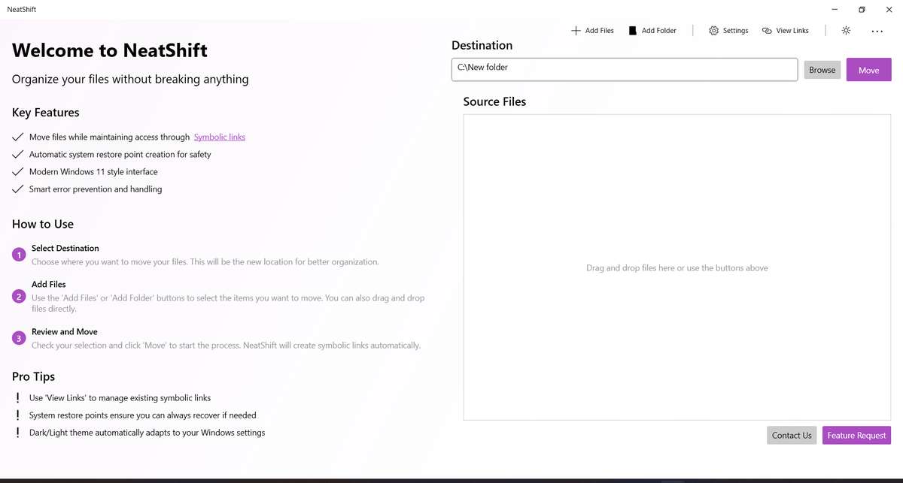Click the tip about system restore points
This screenshot has width=903, height=483.
[143, 415]
